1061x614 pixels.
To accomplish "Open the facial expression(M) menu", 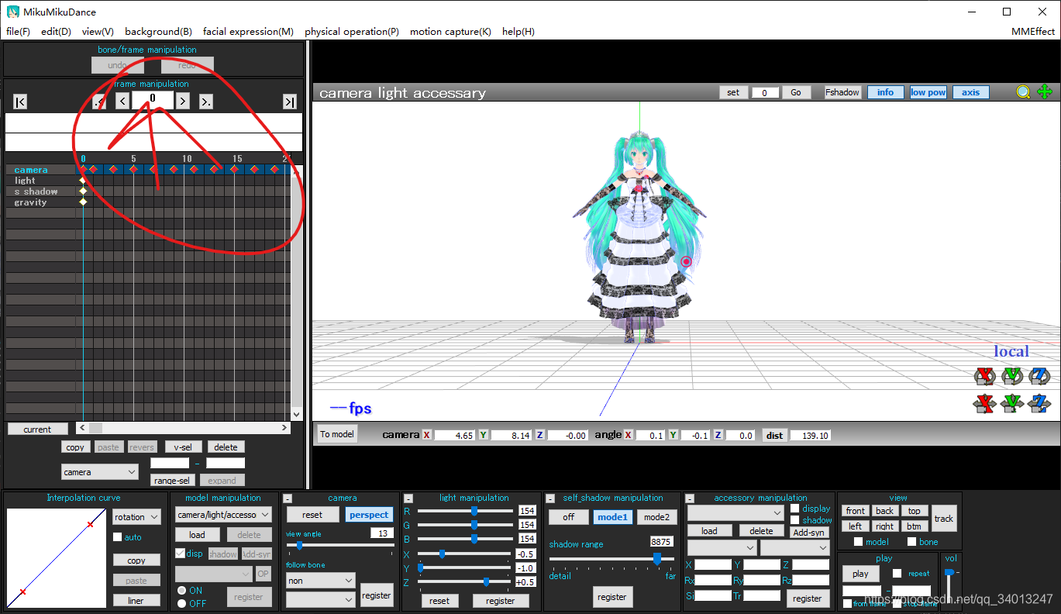I will coord(248,32).
